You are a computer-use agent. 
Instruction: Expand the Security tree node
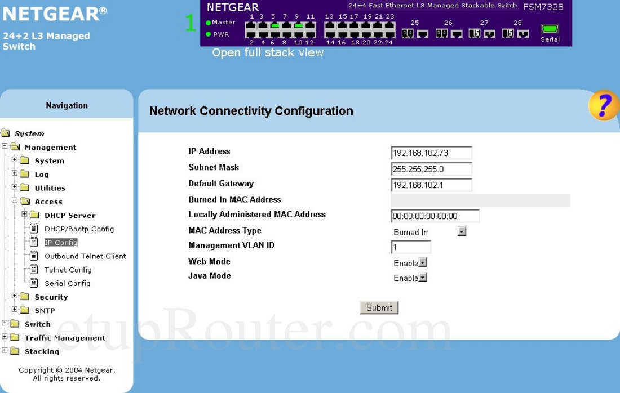point(15,296)
